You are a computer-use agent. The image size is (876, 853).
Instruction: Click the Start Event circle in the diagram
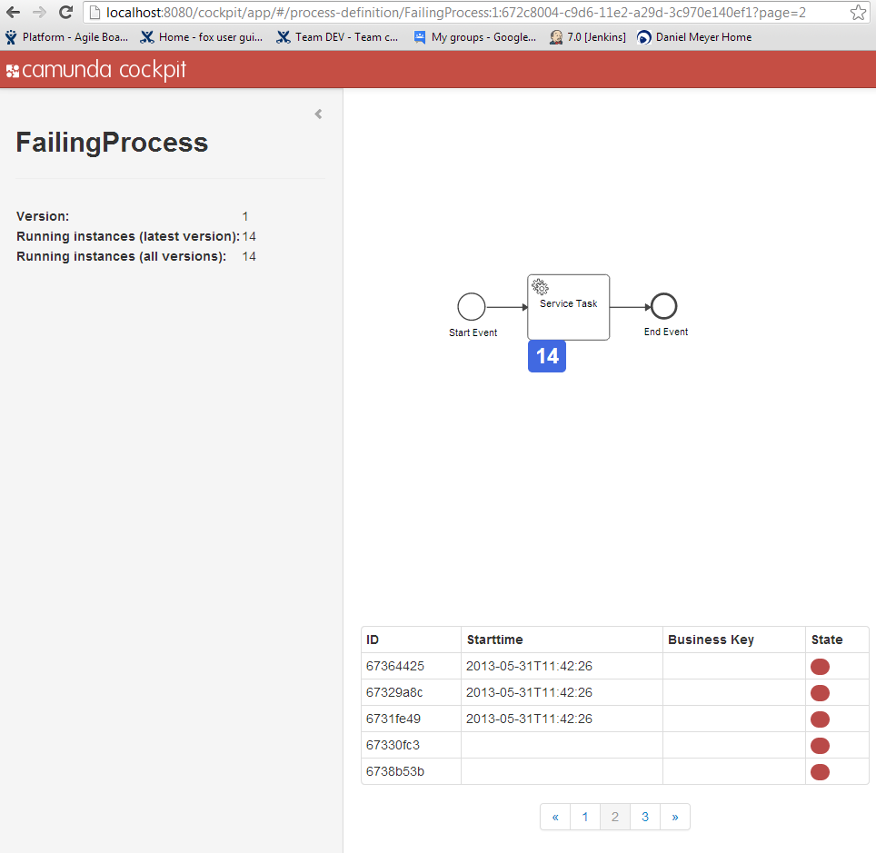[x=471, y=306]
